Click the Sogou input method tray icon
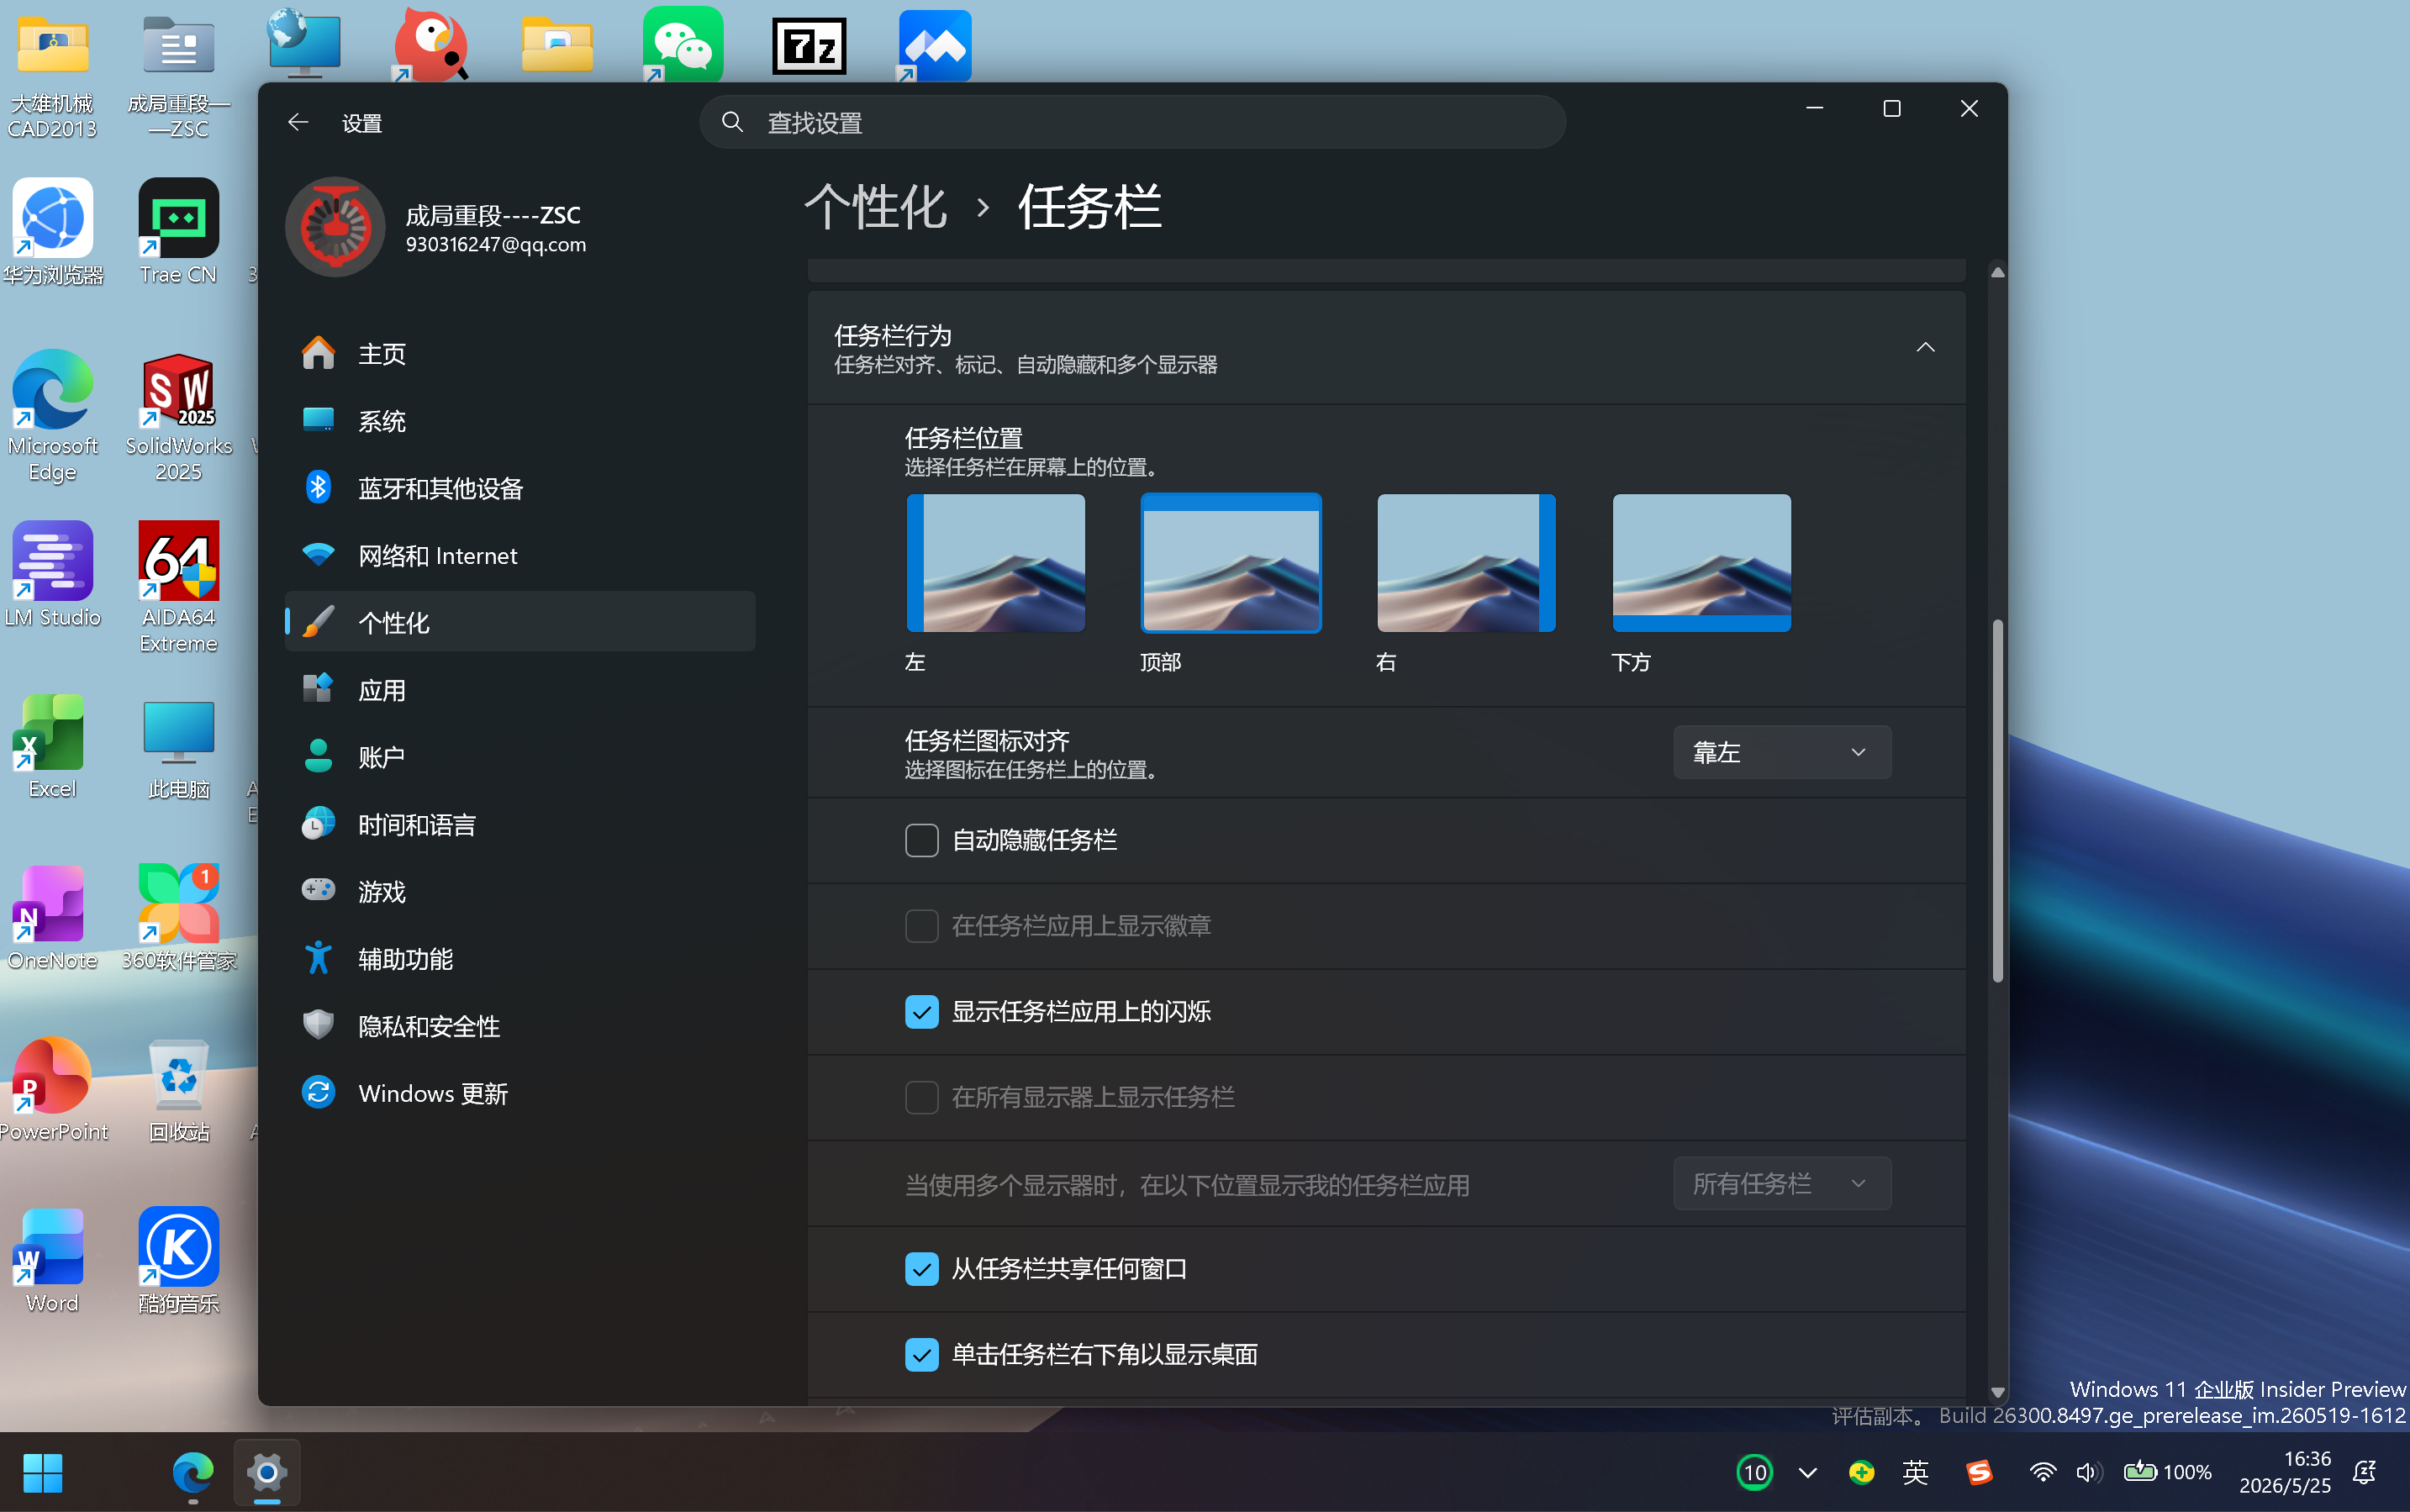 (x=1979, y=1472)
